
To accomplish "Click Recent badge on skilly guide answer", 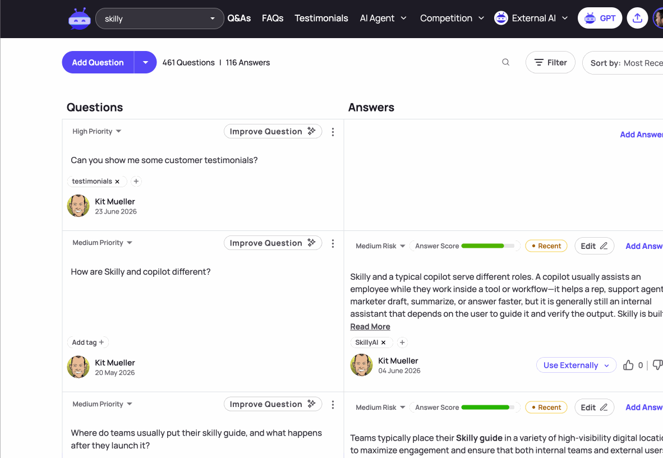I will pos(546,408).
